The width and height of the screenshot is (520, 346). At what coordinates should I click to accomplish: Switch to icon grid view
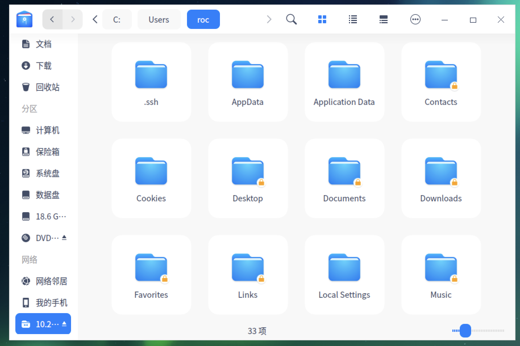tap(322, 19)
